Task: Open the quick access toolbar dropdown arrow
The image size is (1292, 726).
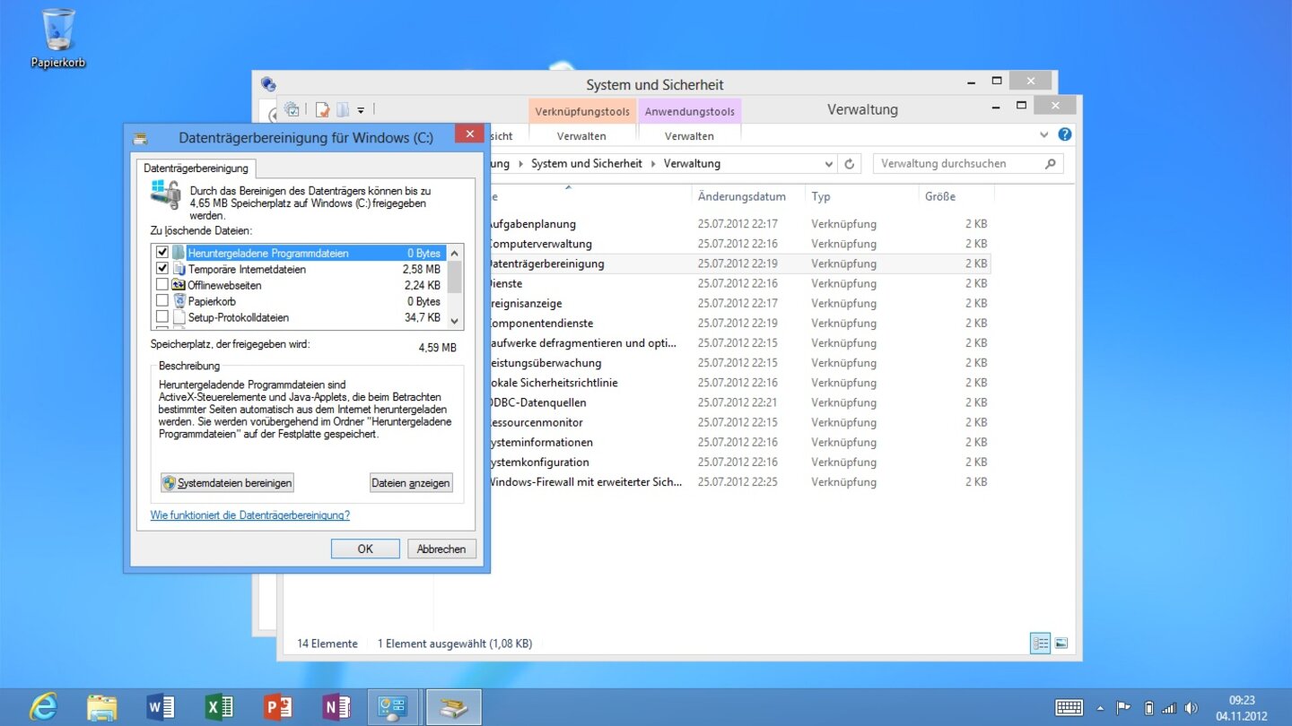Action: click(x=361, y=111)
